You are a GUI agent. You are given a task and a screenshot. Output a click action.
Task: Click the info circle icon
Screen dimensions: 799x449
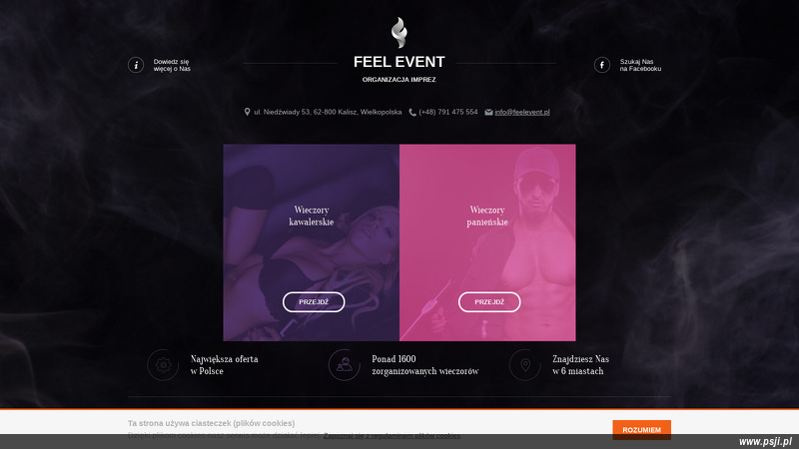click(136, 65)
